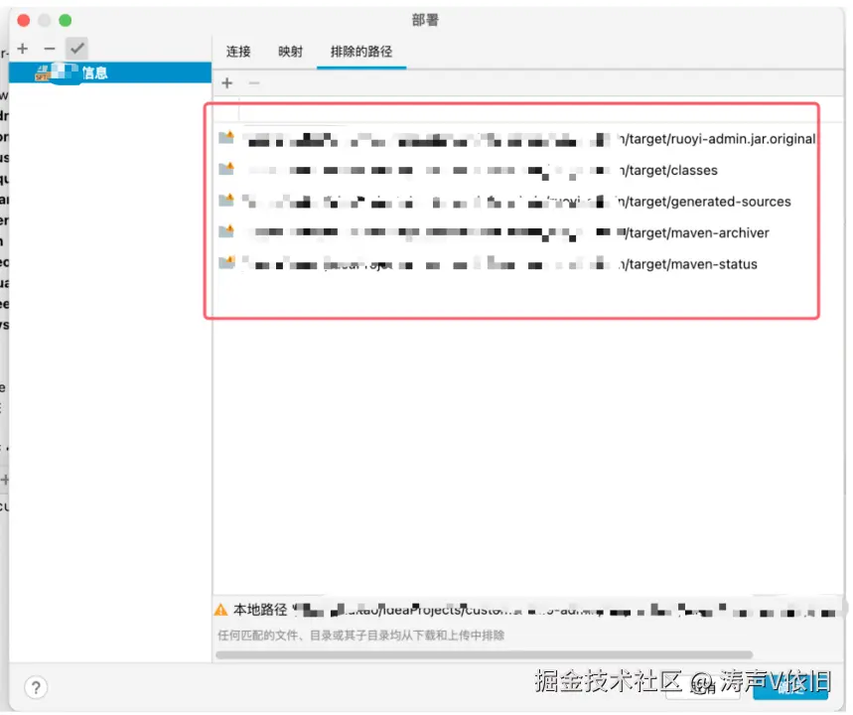The height and width of the screenshot is (715, 853).
Task: Add a new excluded path with plus icon
Action: pos(226,82)
